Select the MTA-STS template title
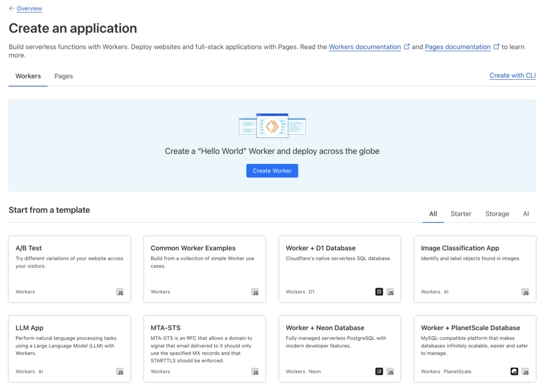Viewport: 545px width, 389px height. [166, 328]
